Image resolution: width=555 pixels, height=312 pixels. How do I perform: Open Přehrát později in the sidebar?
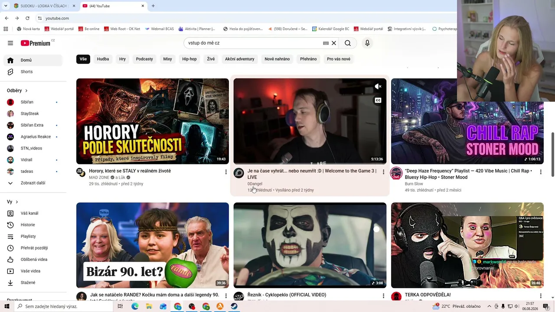pos(33,248)
